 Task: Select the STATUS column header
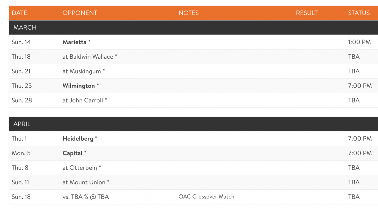point(359,13)
